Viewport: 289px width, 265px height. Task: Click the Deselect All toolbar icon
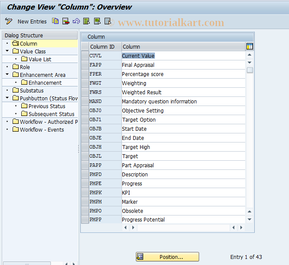point(108,21)
